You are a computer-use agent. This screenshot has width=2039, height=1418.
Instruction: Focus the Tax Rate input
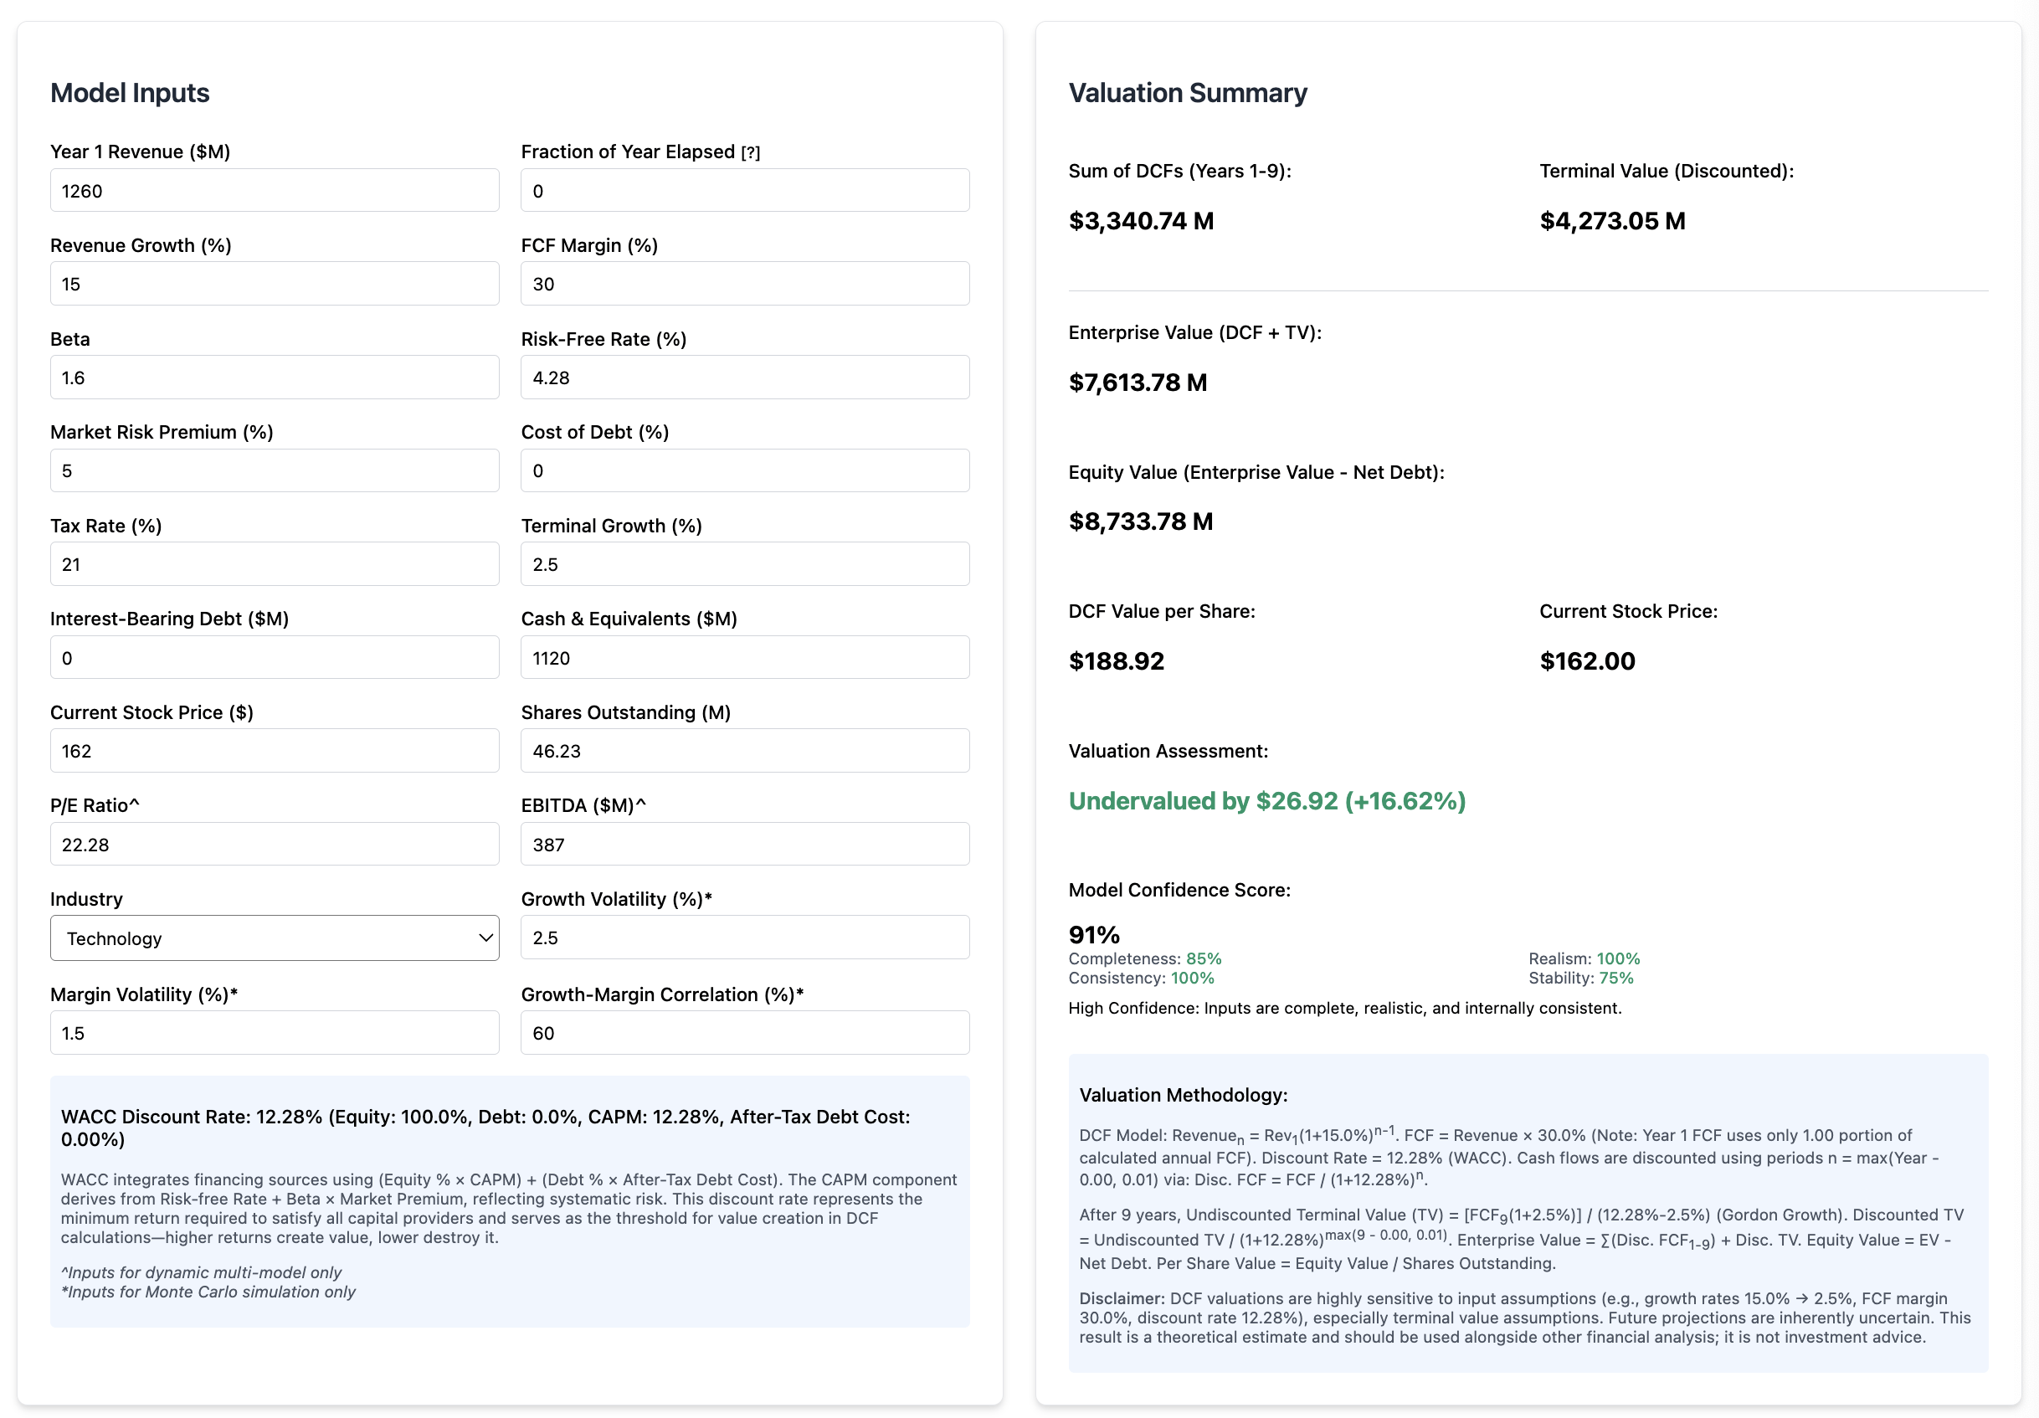275,563
